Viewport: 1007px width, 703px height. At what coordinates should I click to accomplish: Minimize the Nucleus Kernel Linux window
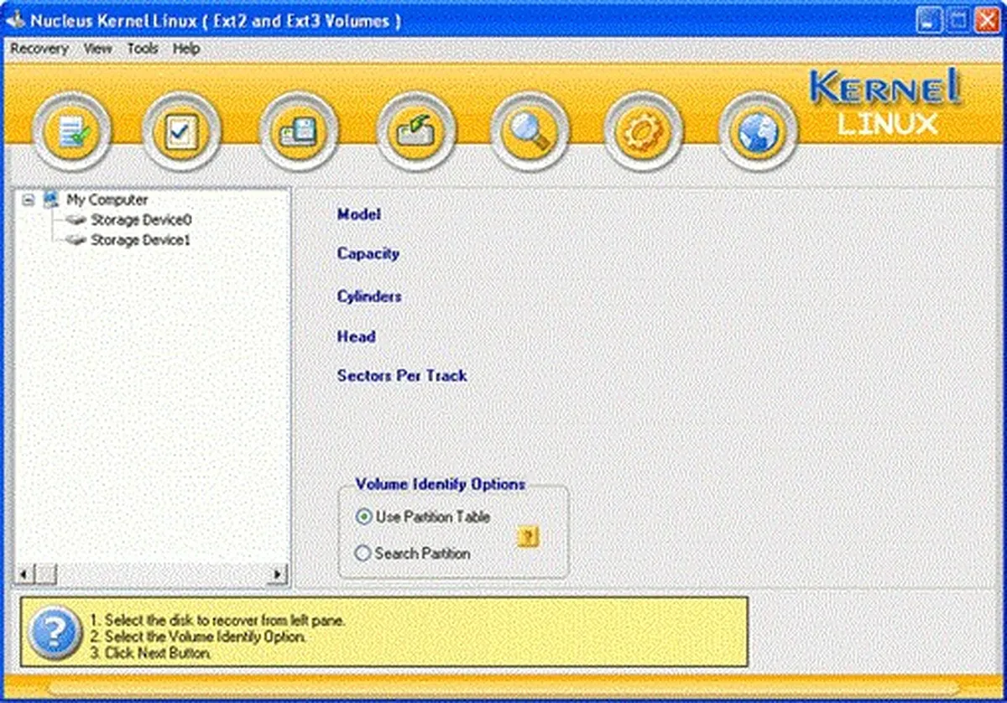pos(929,20)
